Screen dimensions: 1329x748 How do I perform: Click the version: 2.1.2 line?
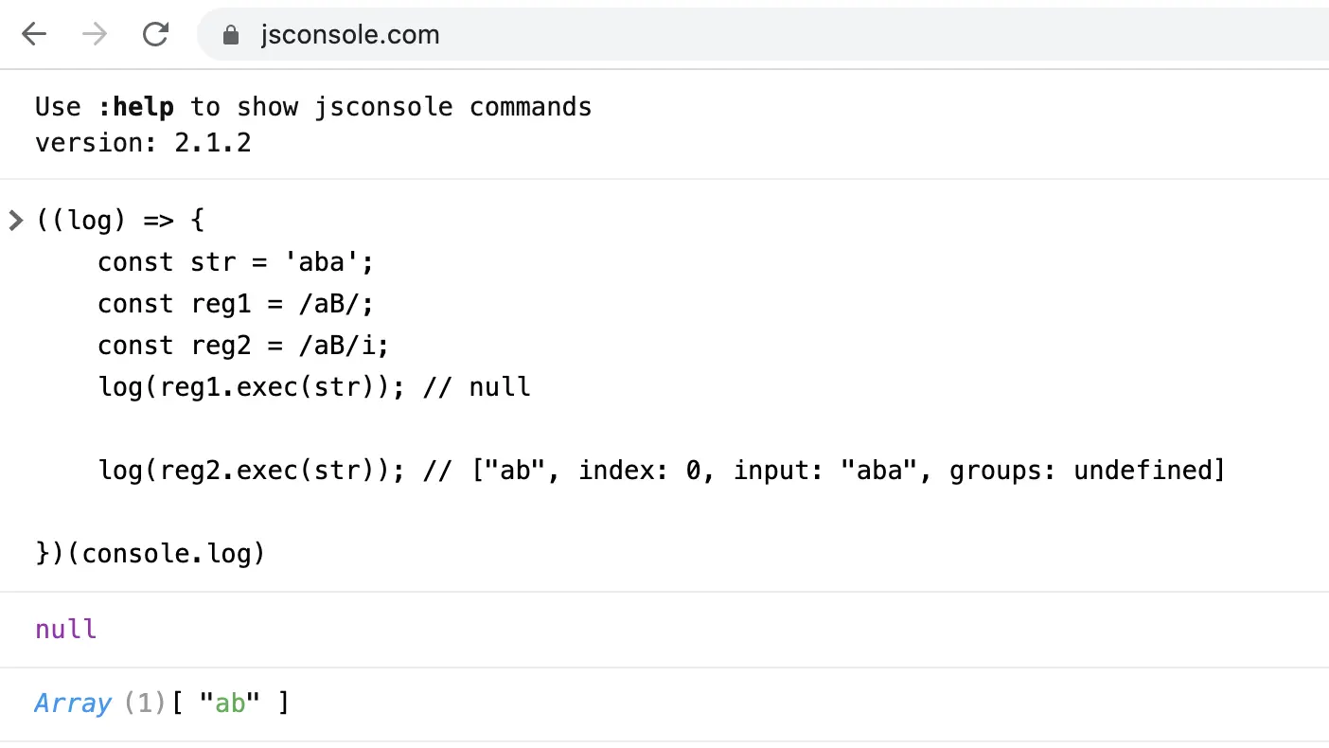143,144
